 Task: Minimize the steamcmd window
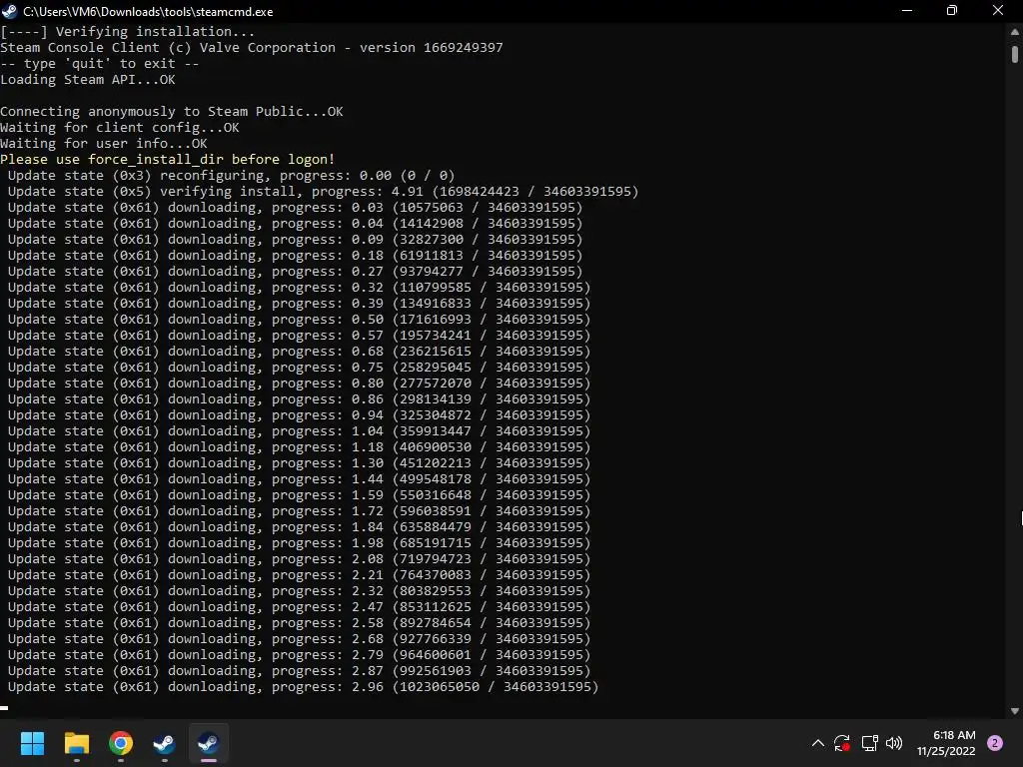tap(907, 11)
